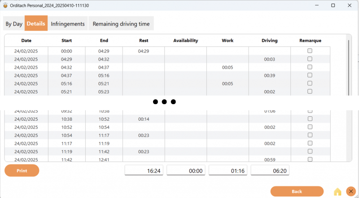
Task: Switch to the By Day tab
Action: (14, 24)
